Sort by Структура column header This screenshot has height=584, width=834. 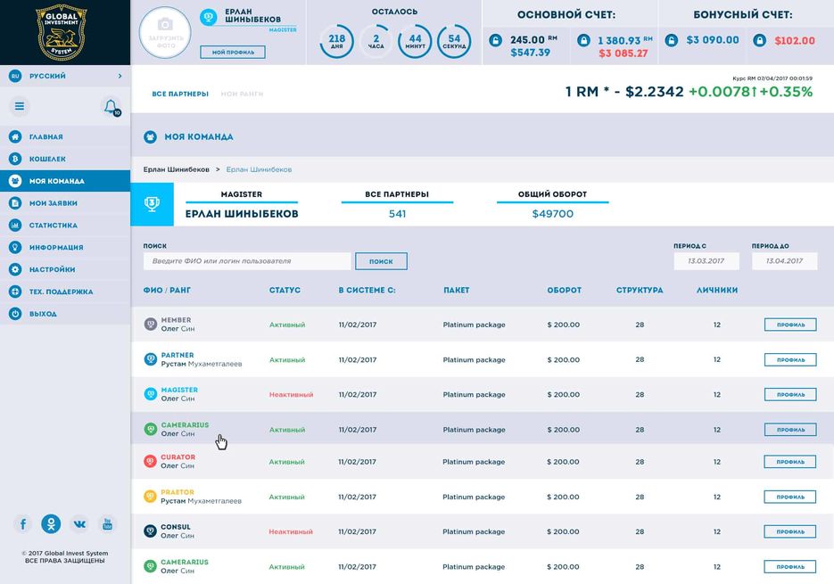pyautogui.click(x=640, y=290)
